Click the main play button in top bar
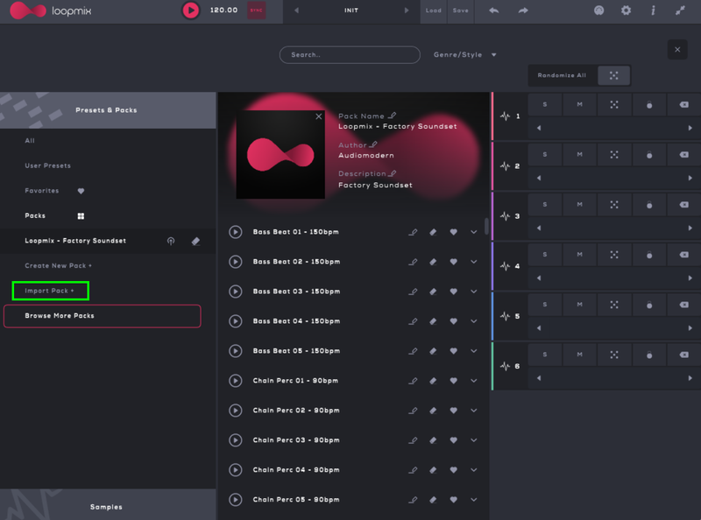Screen dimensions: 701x520 pos(191,11)
